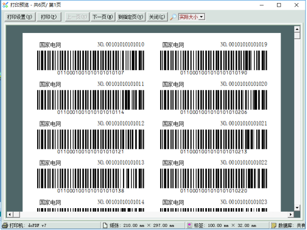Click the vertical scrollbar down arrow
Screen dimensions: 307x230
(297, 208)
